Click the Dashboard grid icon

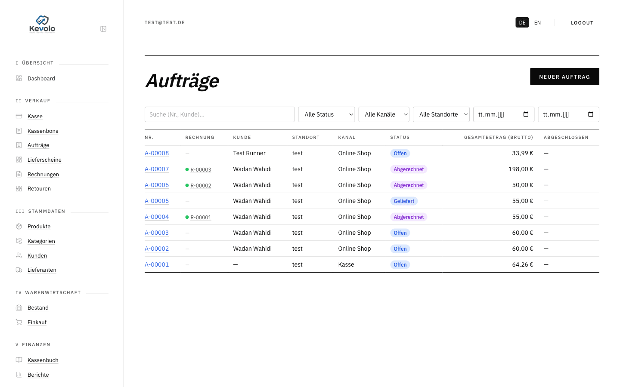(19, 78)
